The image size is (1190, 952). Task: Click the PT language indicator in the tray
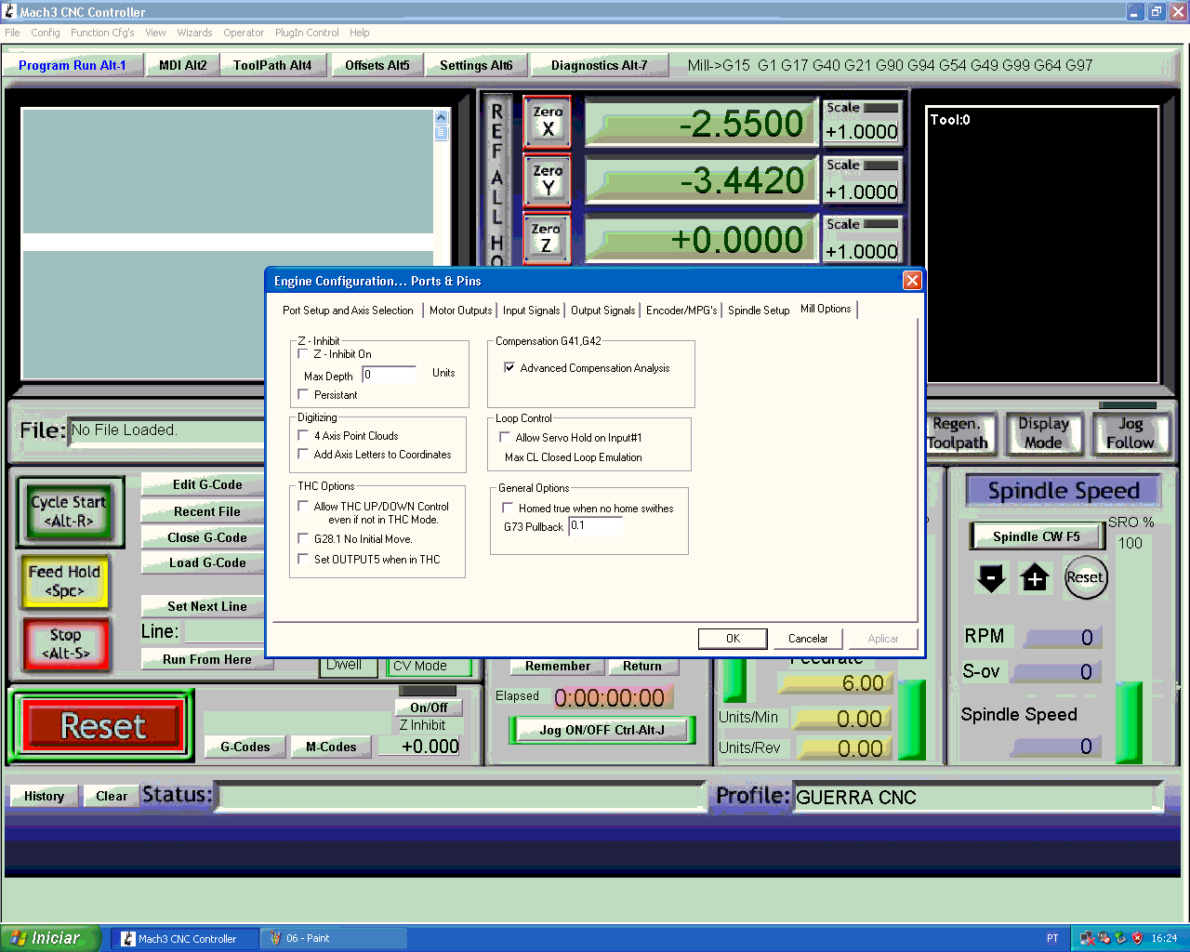tap(1052, 938)
